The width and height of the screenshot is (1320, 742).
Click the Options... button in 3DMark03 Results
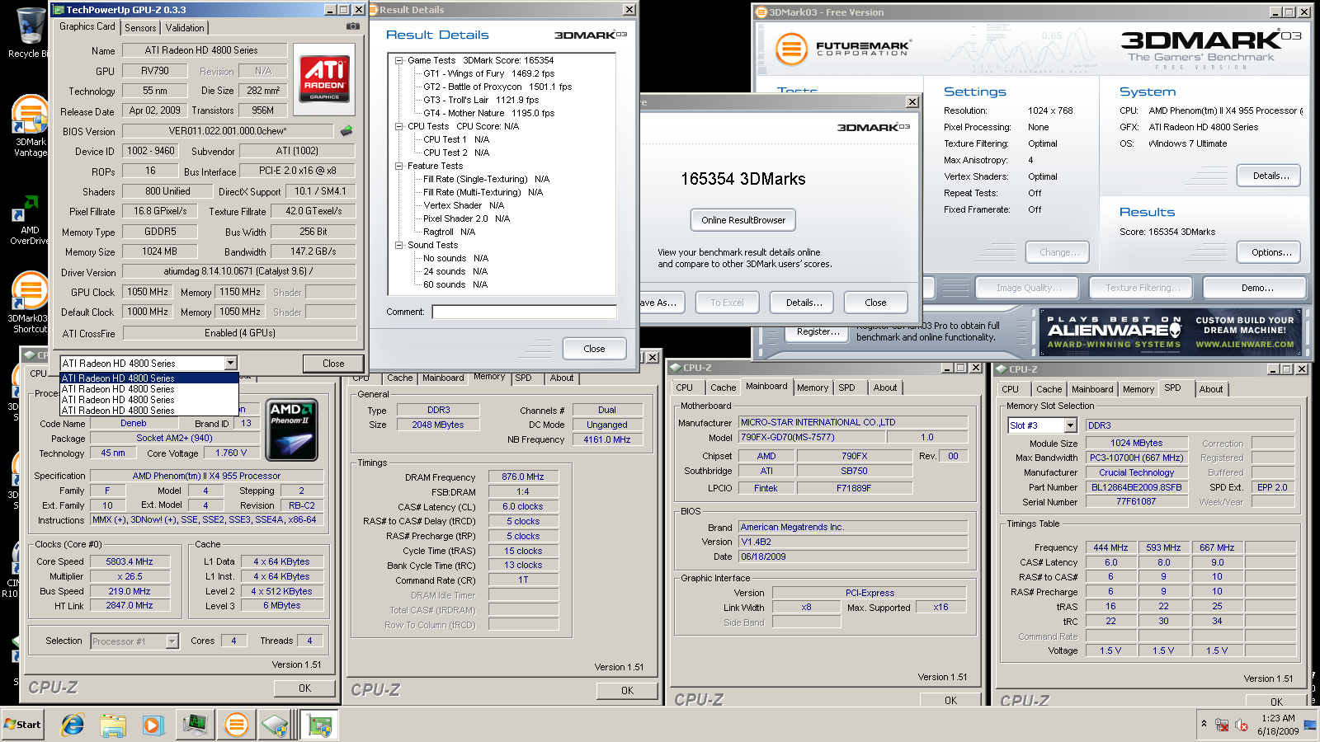[x=1269, y=252]
